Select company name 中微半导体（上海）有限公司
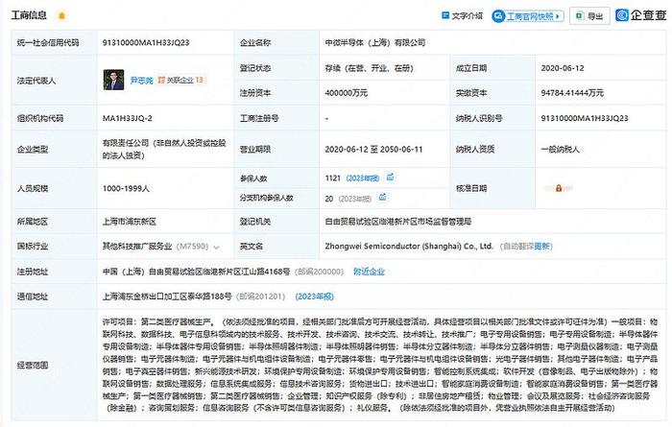Screen dimensions: 672x427 375,42
